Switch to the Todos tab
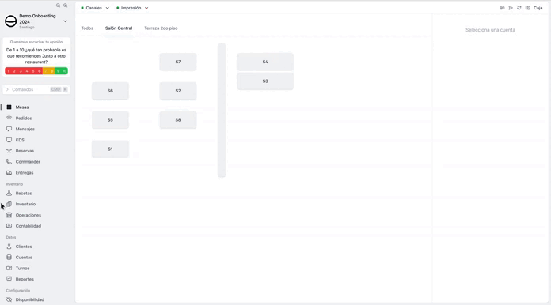The width and height of the screenshot is (551, 305). click(87, 28)
